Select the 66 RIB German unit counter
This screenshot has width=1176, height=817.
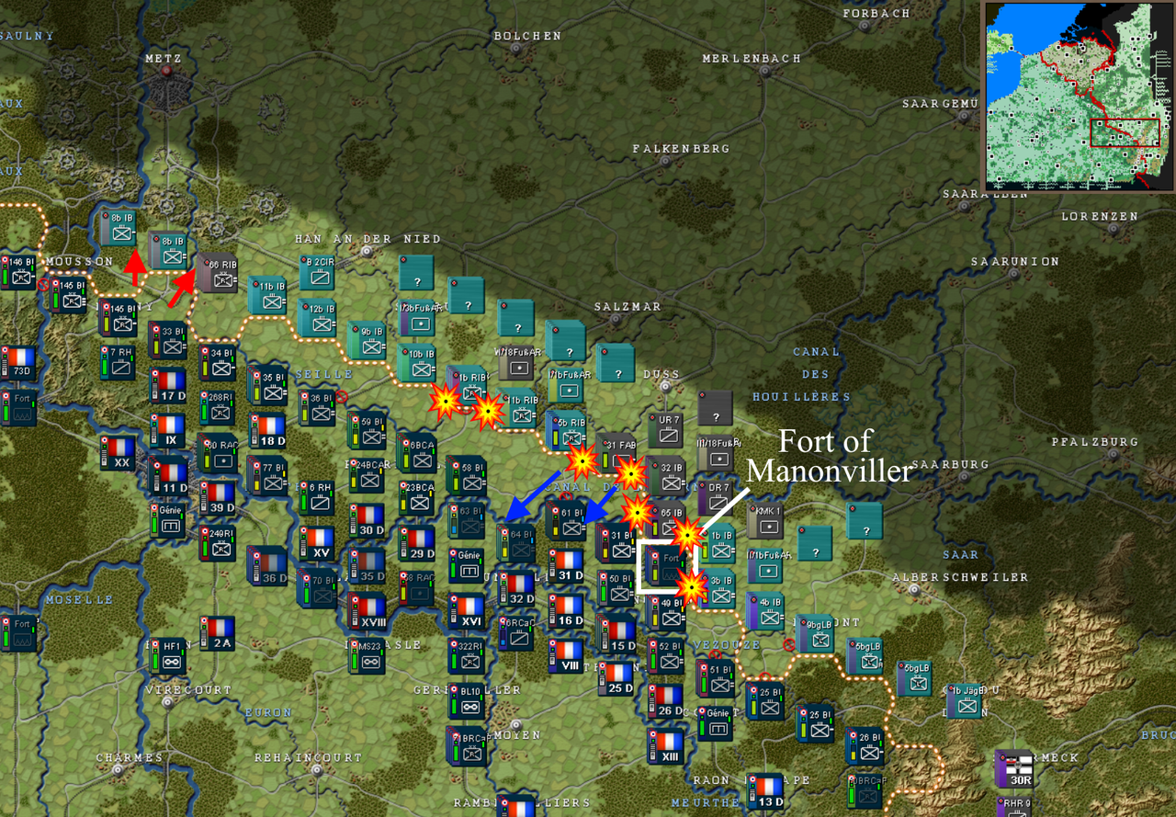pyautogui.click(x=218, y=273)
